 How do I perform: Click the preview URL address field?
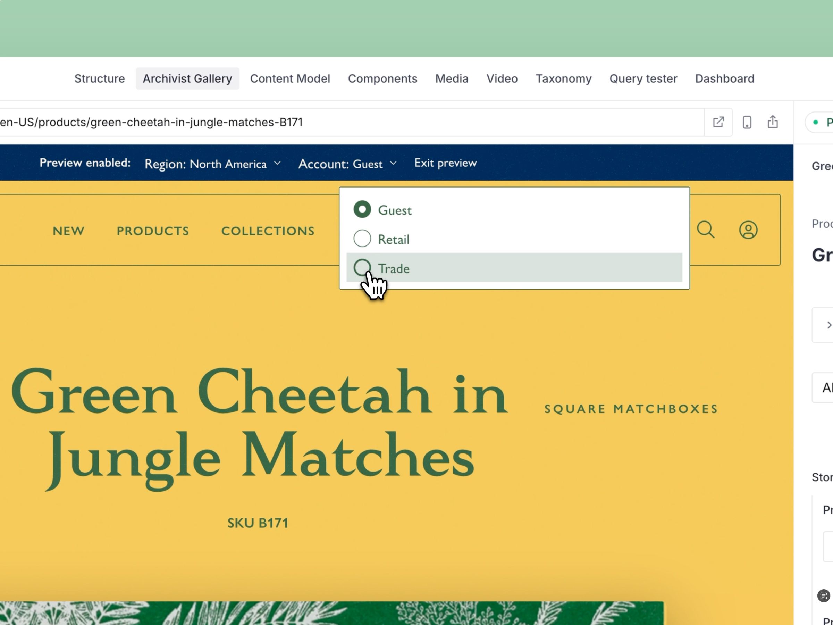351,122
